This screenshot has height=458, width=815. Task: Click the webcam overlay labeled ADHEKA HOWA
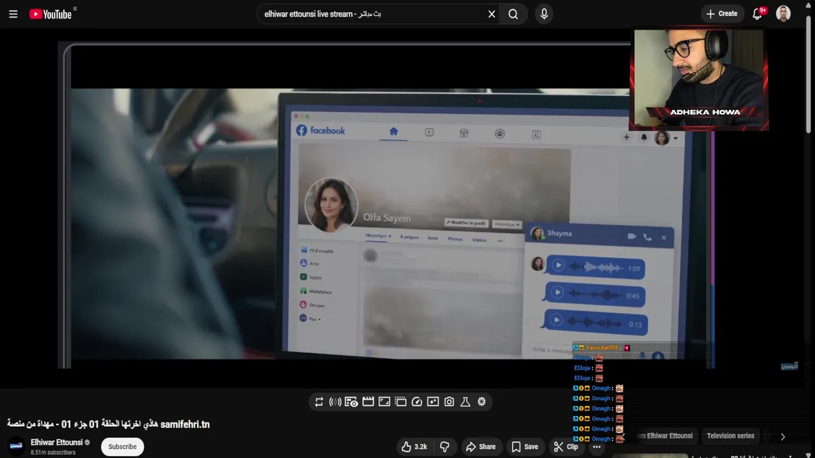pos(699,78)
